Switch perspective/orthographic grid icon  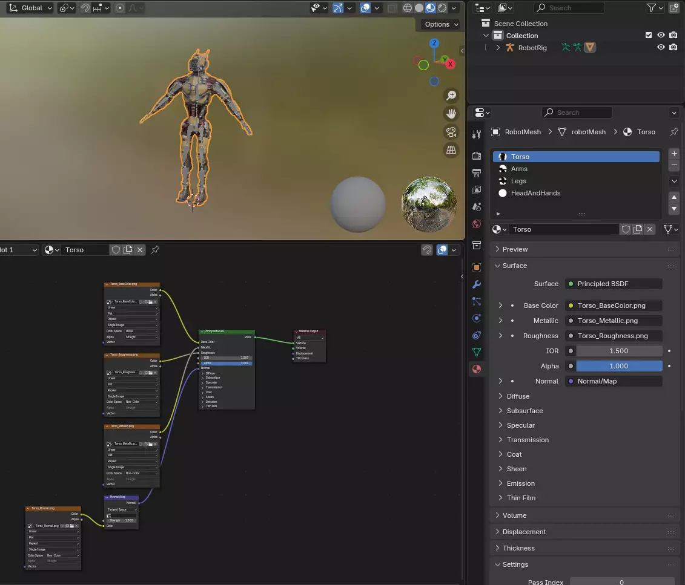coord(451,149)
